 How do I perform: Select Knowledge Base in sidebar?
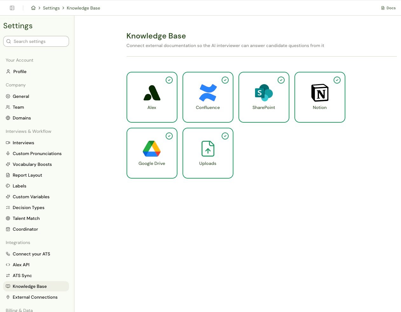point(36,286)
